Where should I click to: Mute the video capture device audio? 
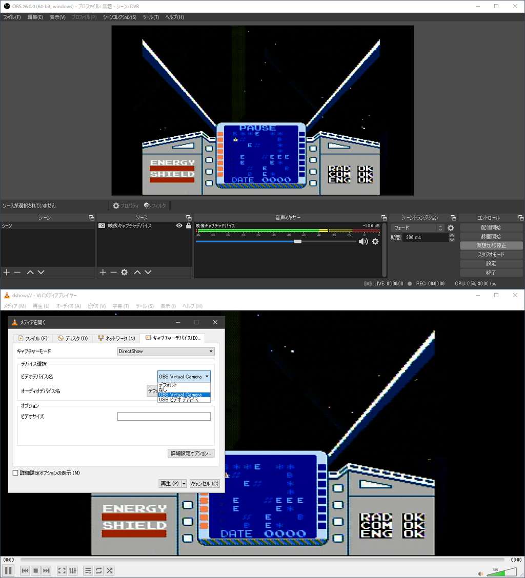click(x=363, y=241)
